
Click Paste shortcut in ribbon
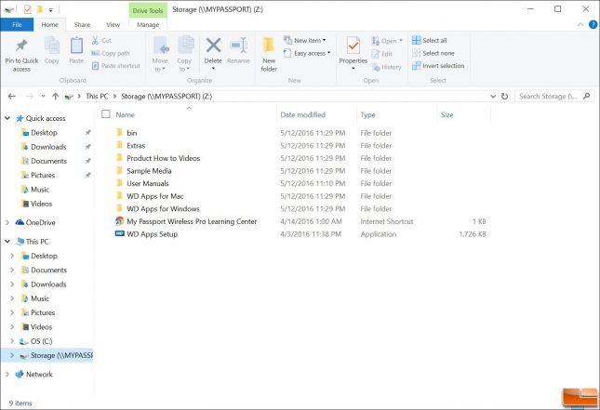point(116,66)
